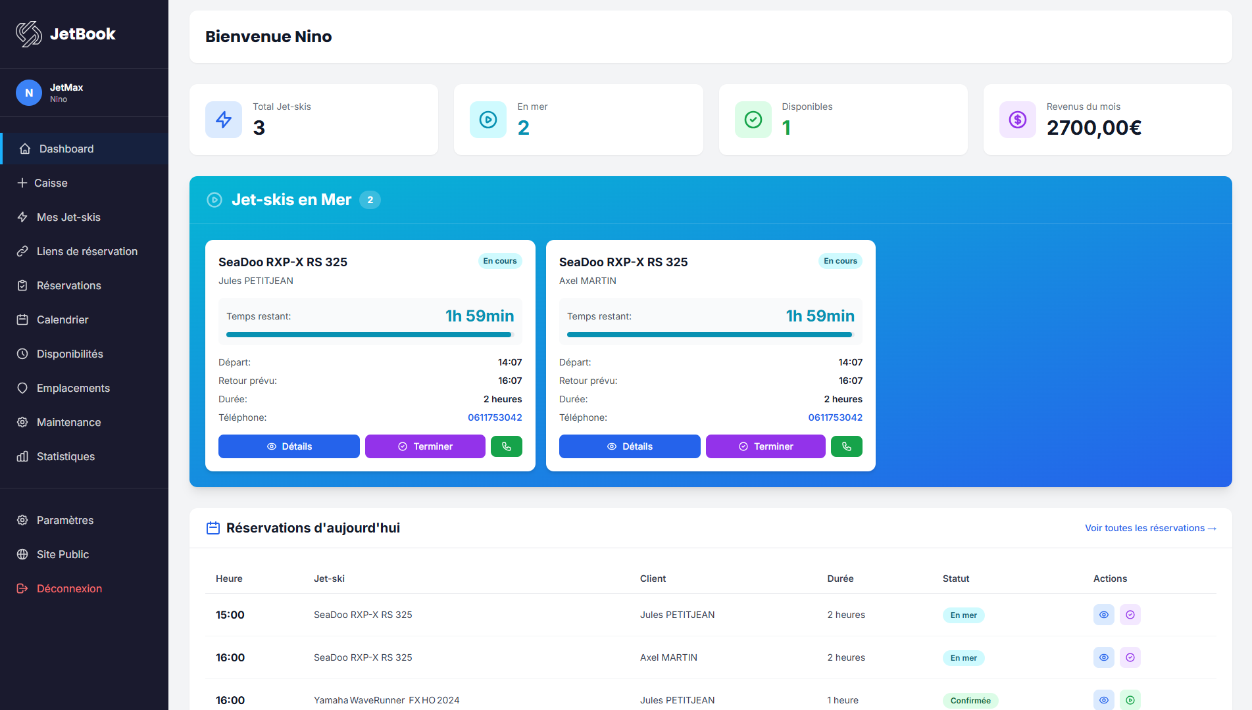This screenshot has width=1252, height=710.
Task: Log out with Déconnexion
Action: click(x=69, y=588)
